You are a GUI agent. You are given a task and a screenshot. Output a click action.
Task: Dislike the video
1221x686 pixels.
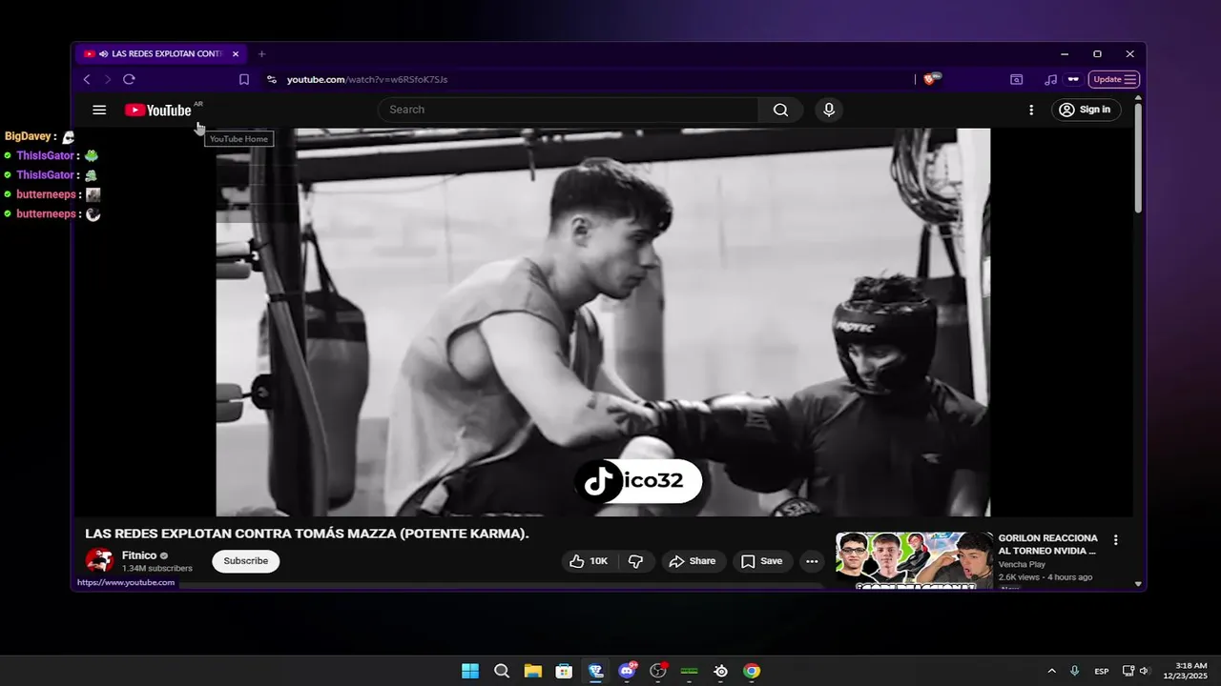pyautogui.click(x=635, y=561)
